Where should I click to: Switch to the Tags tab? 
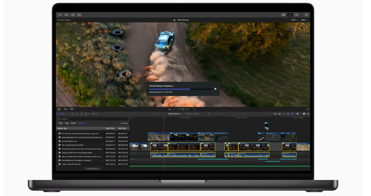tap(67, 123)
